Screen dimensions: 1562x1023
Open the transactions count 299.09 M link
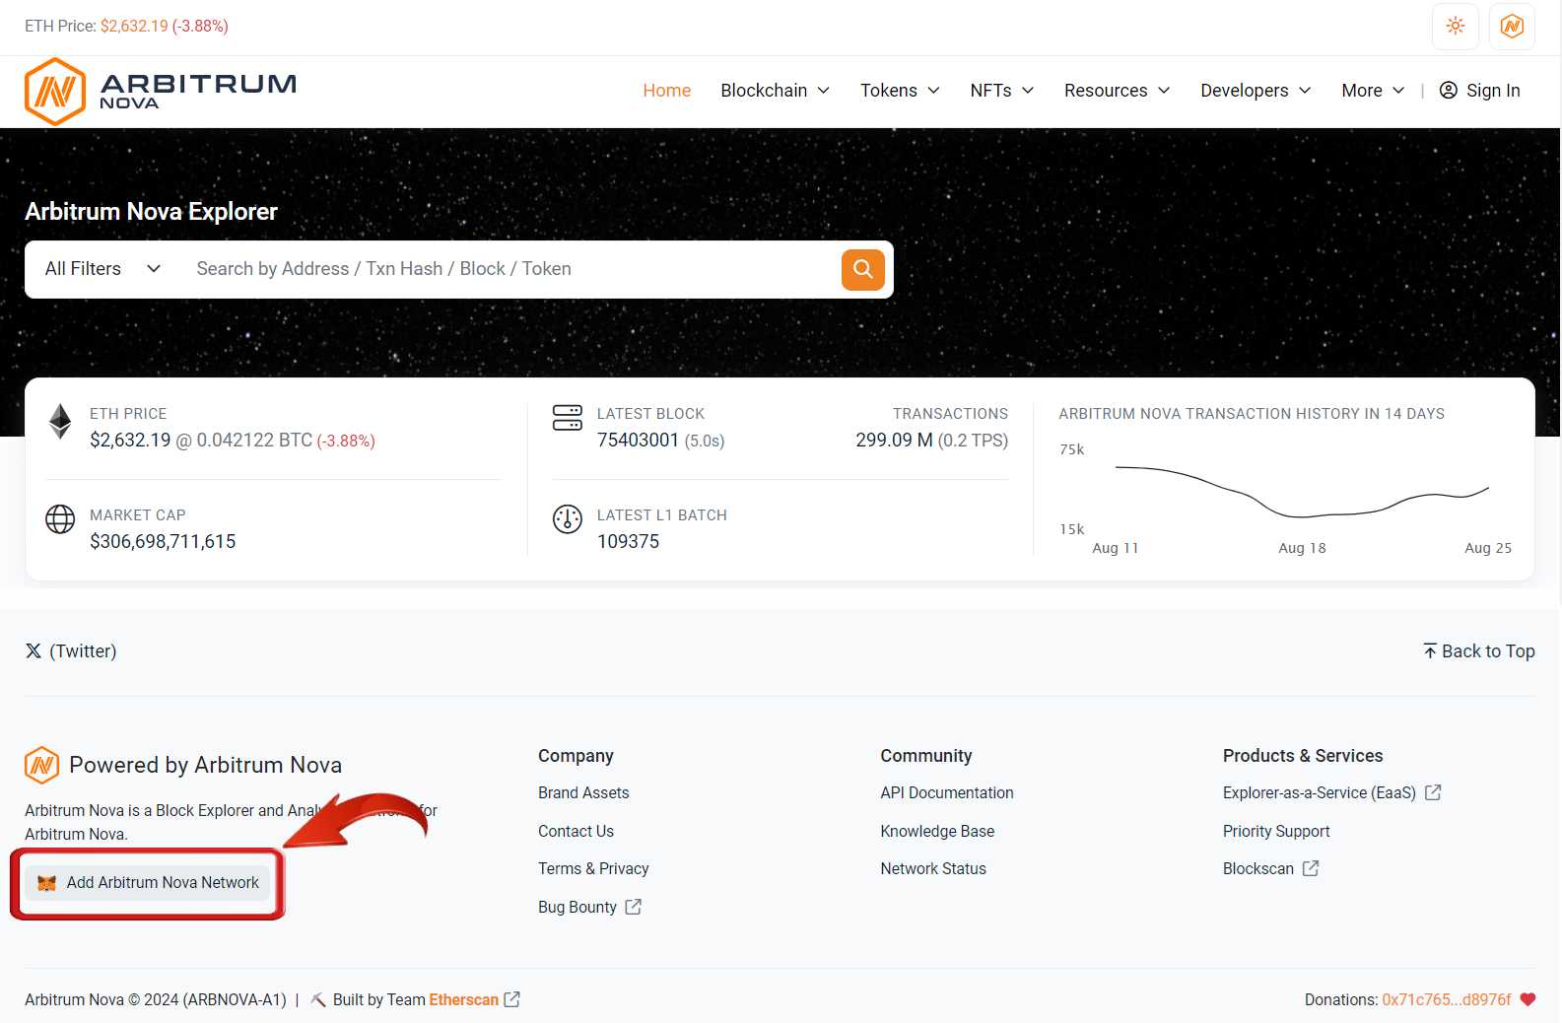(894, 441)
